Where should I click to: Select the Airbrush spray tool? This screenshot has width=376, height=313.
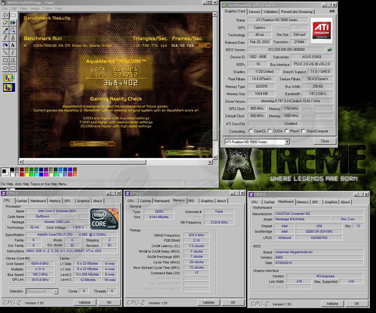pos(5,45)
